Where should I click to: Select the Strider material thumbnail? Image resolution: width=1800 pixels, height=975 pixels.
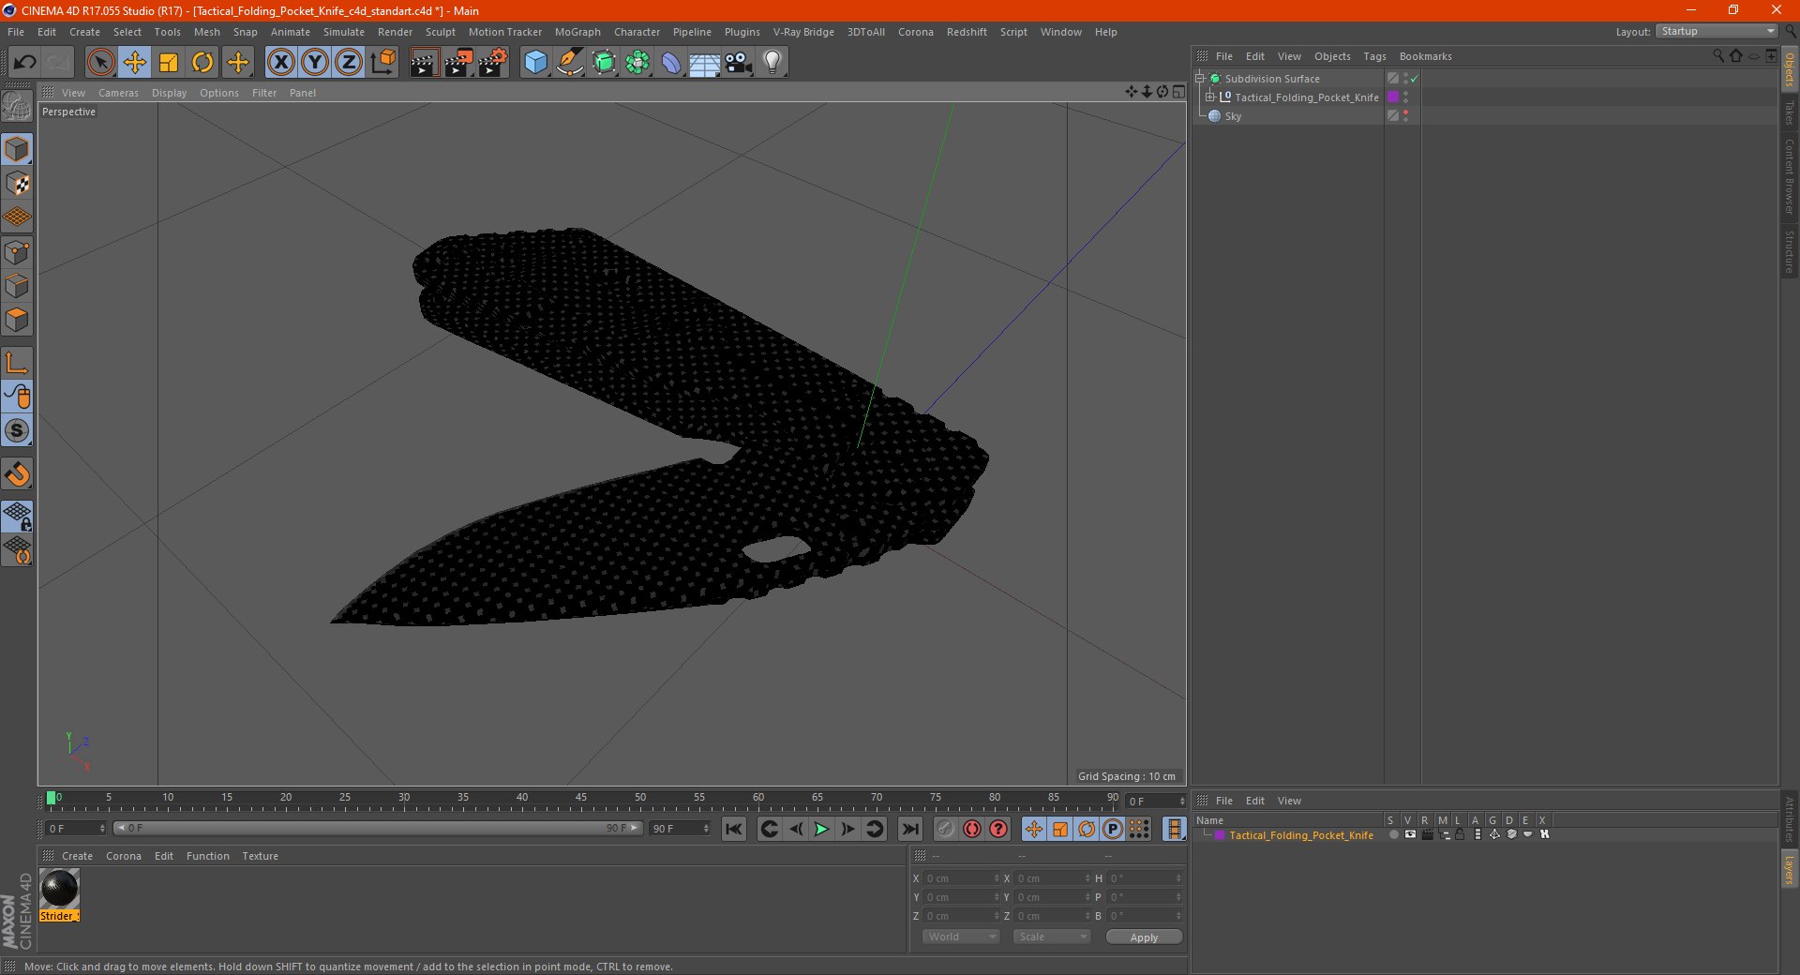tap(59, 889)
